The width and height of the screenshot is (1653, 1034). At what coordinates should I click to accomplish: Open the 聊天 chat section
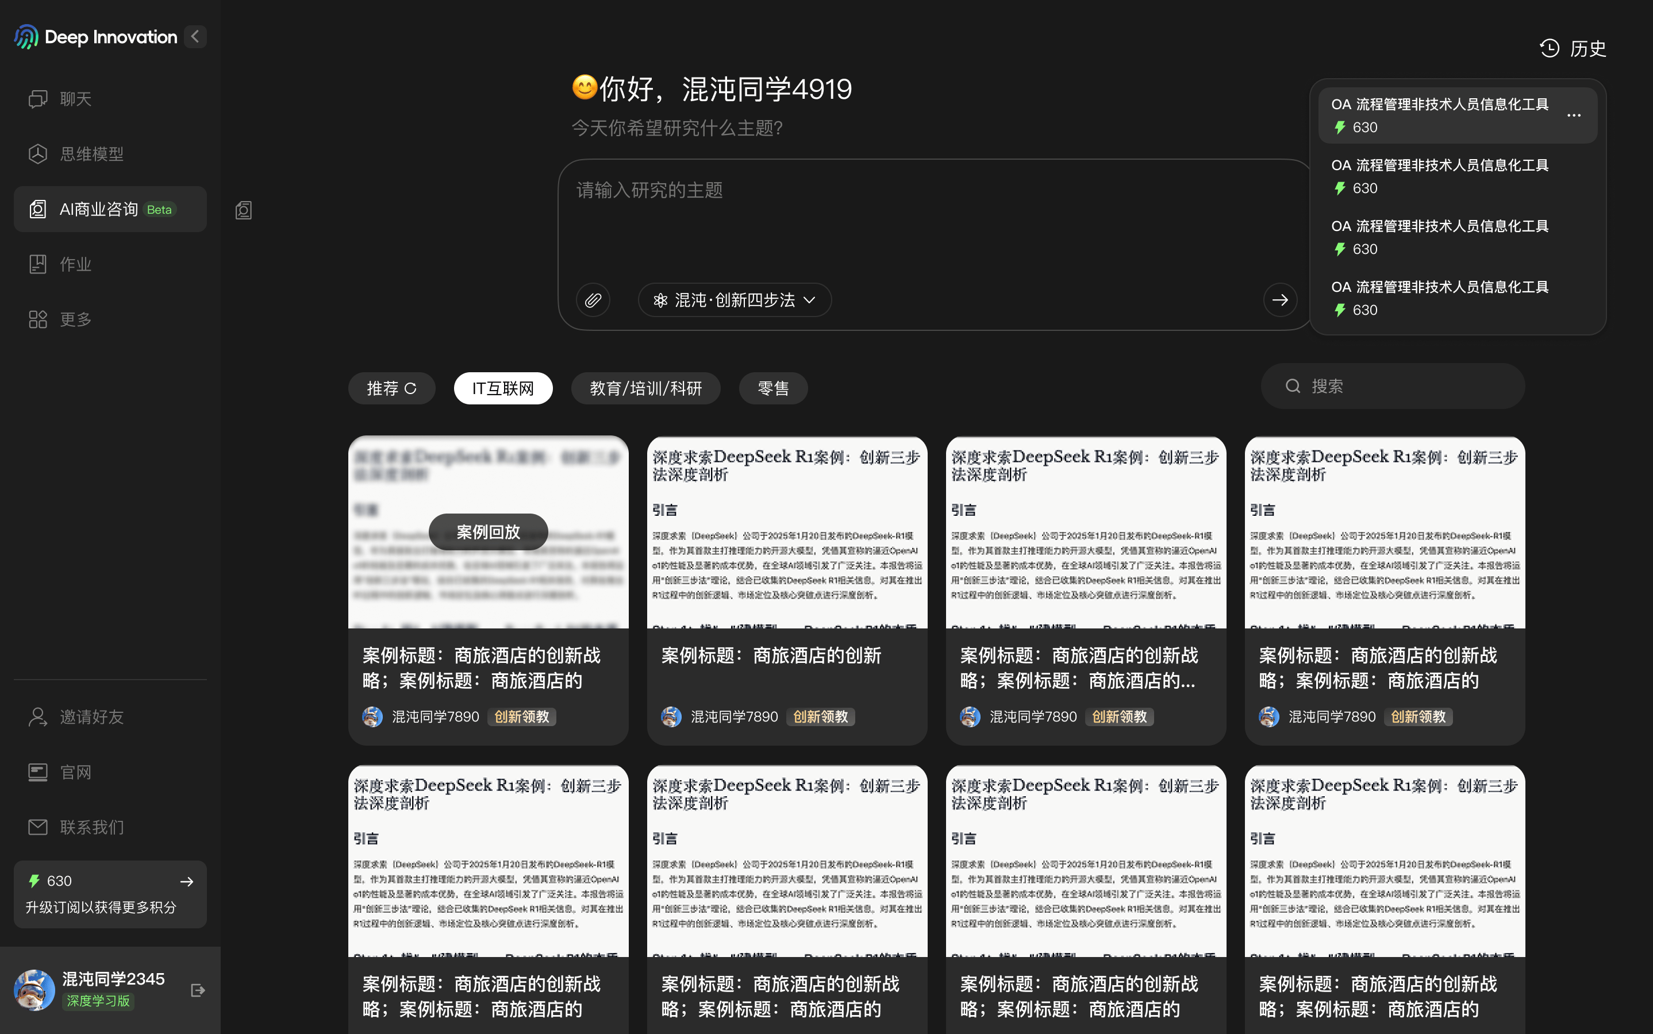click(110, 99)
